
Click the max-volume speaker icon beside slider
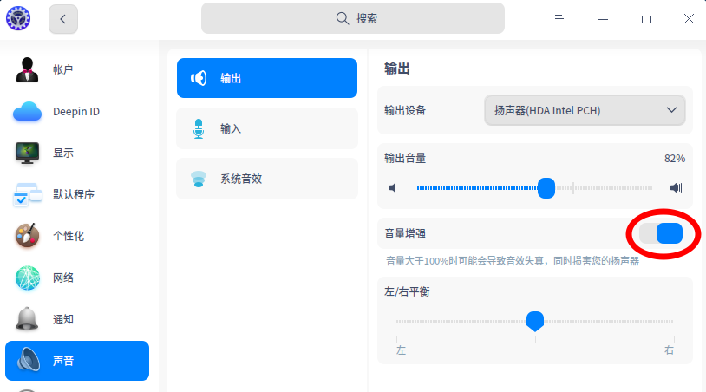(x=676, y=187)
